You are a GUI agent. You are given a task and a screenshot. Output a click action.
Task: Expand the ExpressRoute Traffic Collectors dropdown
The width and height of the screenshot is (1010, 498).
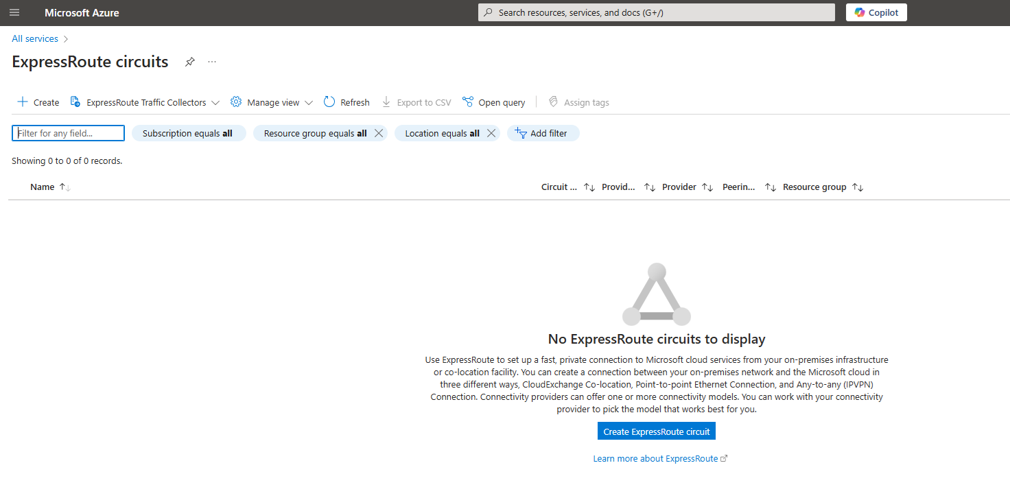(215, 102)
